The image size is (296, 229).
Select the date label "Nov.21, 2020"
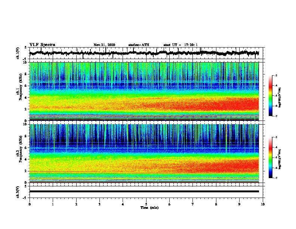coord(104,45)
